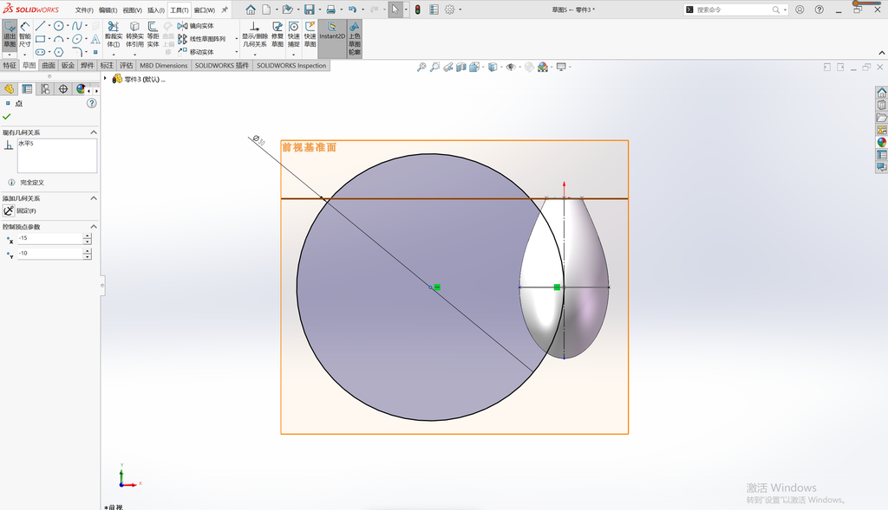Select the 智能尺寸 Smart Dimension tool
The image size is (888, 510).
(x=25, y=35)
